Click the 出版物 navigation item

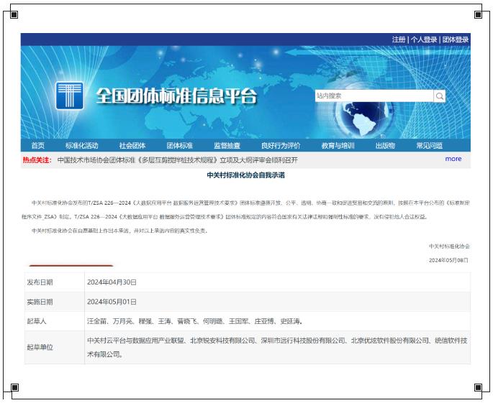pyautogui.click(x=385, y=146)
